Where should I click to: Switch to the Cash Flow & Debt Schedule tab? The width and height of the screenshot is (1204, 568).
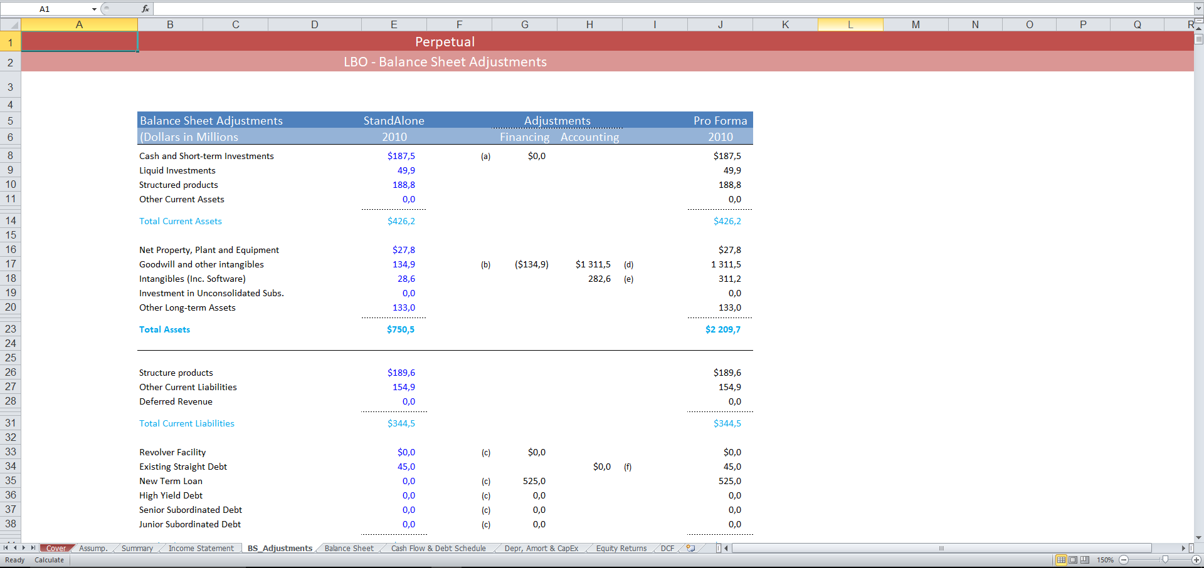click(x=438, y=549)
